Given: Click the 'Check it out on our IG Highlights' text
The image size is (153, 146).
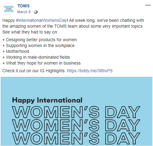Looking at the screenshot, I should click(x=34, y=71).
